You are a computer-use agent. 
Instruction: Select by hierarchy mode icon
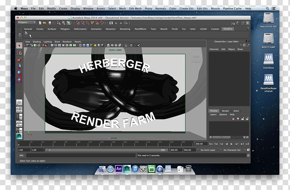point(59,23)
